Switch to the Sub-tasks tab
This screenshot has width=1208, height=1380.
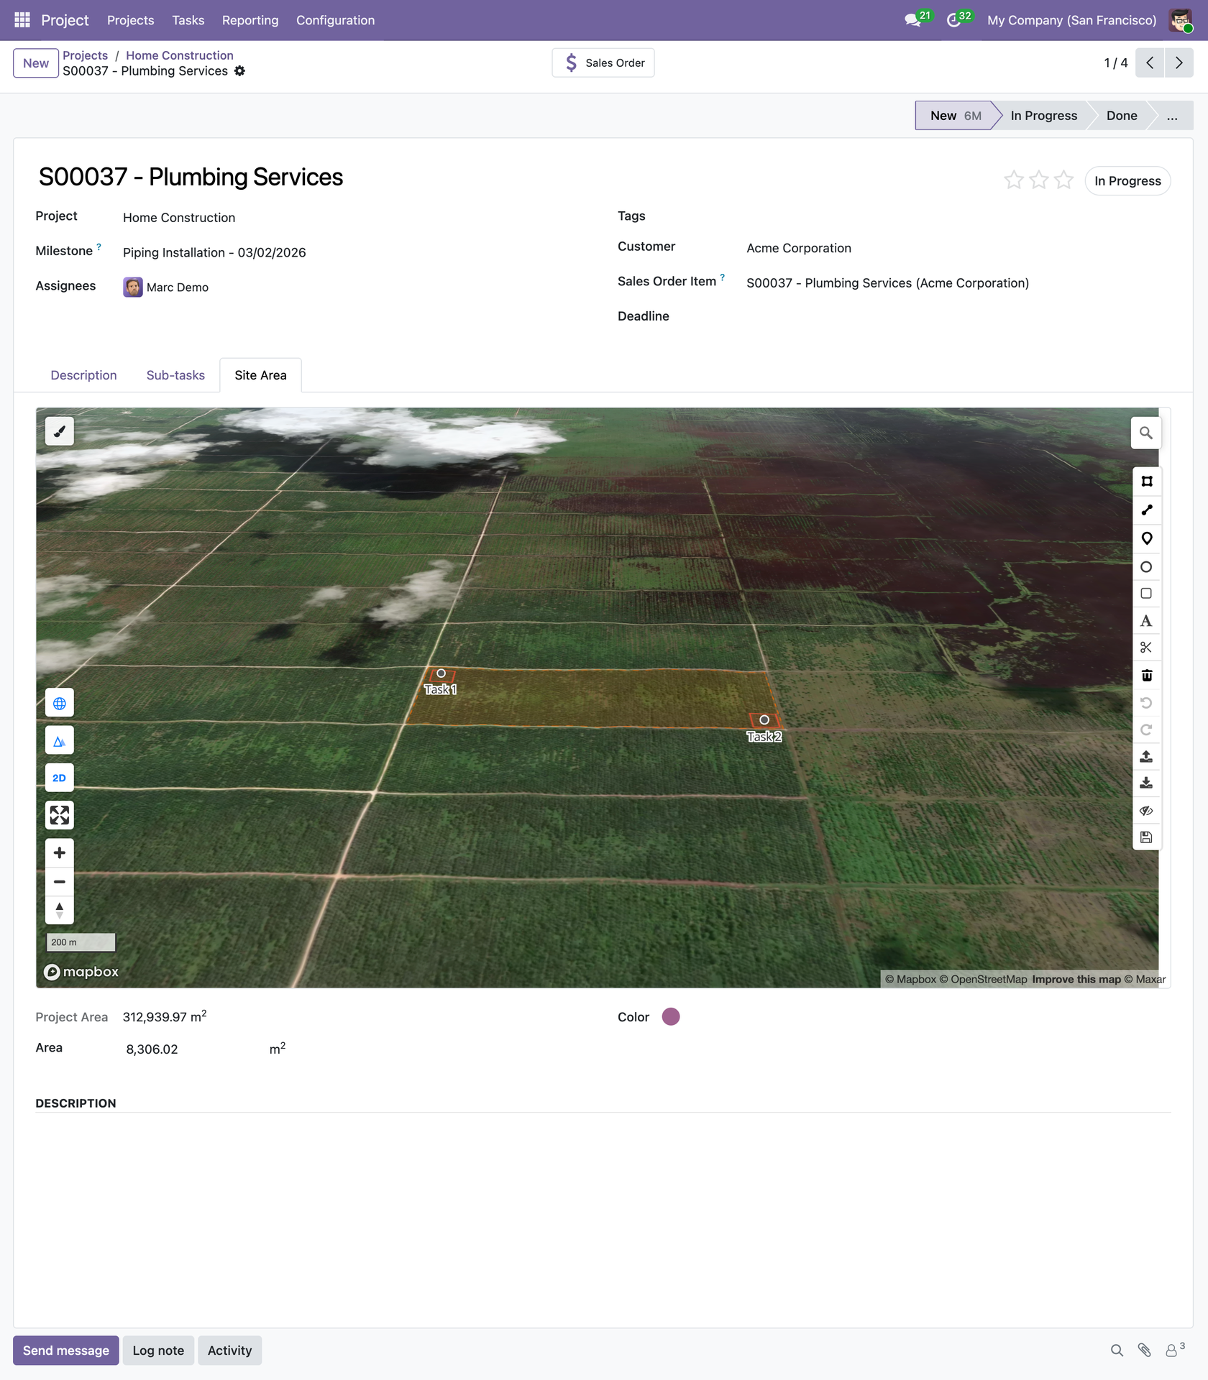point(175,375)
